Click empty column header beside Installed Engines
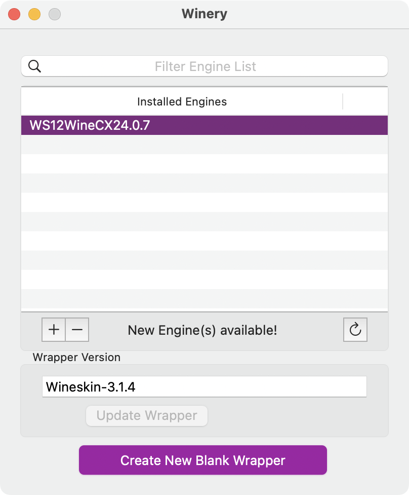This screenshot has width=409, height=495. pos(365,101)
